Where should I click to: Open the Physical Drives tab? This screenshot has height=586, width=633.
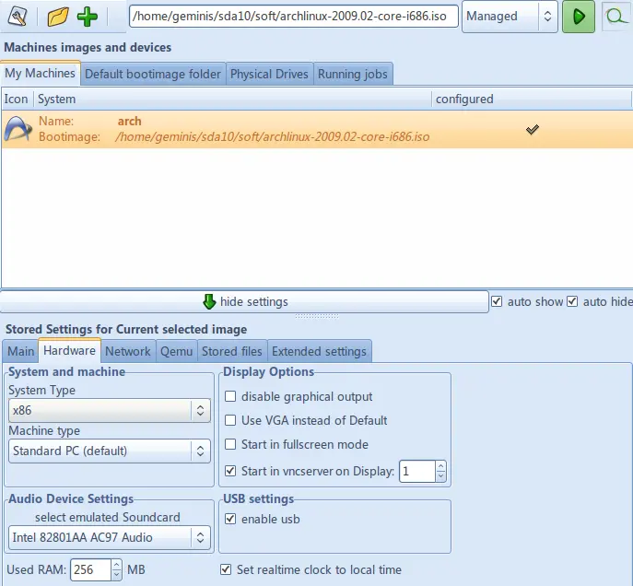(x=269, y=75)
